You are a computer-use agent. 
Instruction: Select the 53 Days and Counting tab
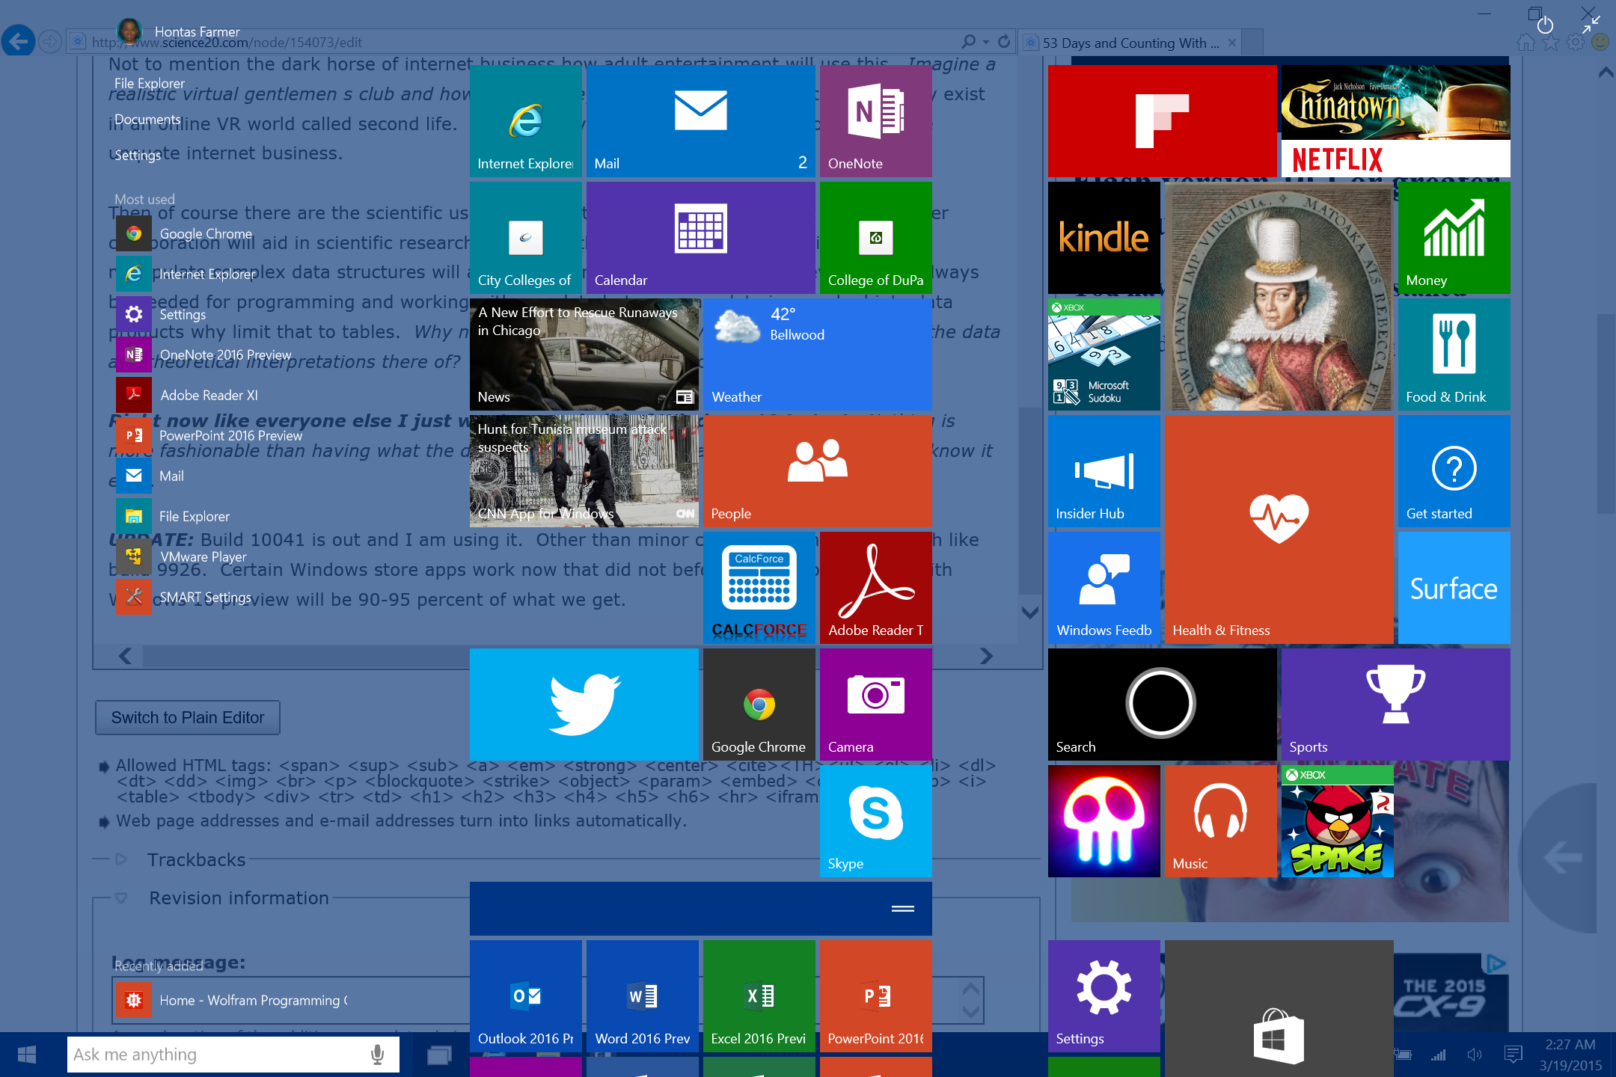pyautogui.click(x=1130, y=43)
